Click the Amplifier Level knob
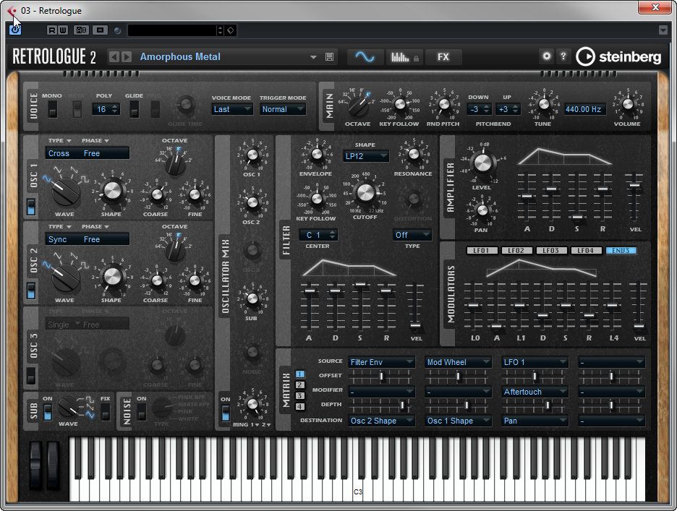 pos(482,163)
